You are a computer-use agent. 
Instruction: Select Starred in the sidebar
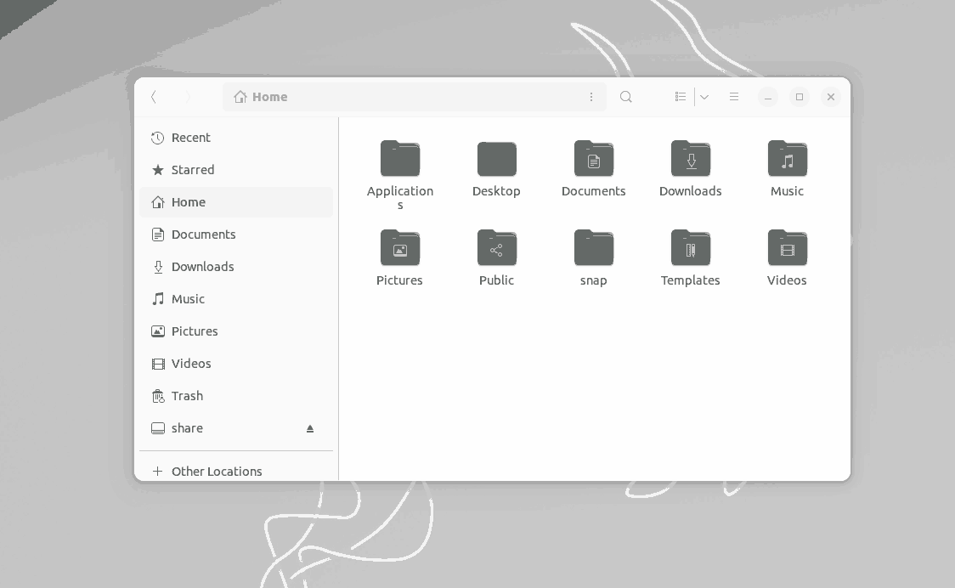coord(193,170)
